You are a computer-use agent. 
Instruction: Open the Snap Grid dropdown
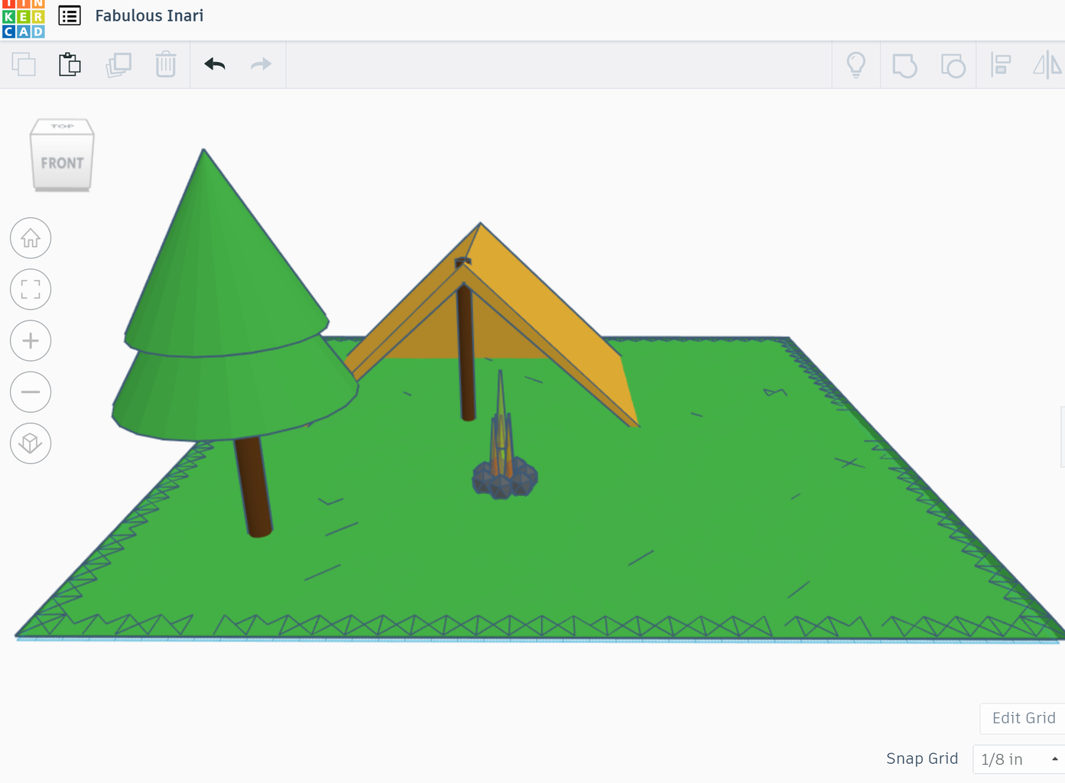[1017, 759]
